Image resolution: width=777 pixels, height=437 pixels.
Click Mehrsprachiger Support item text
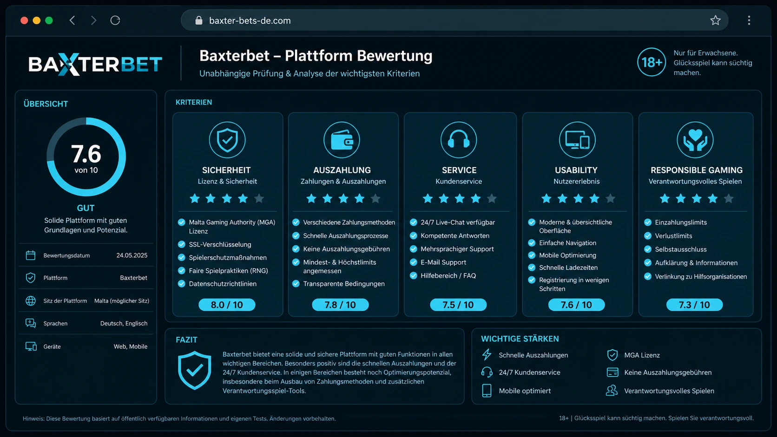(457, 249)
